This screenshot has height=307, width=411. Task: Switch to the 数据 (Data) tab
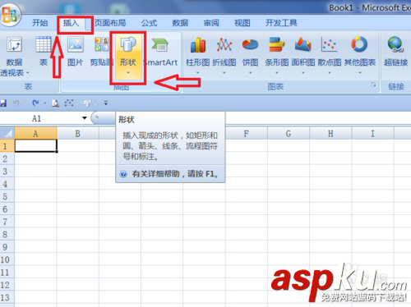pyautogui.click(x=180, y=23)
